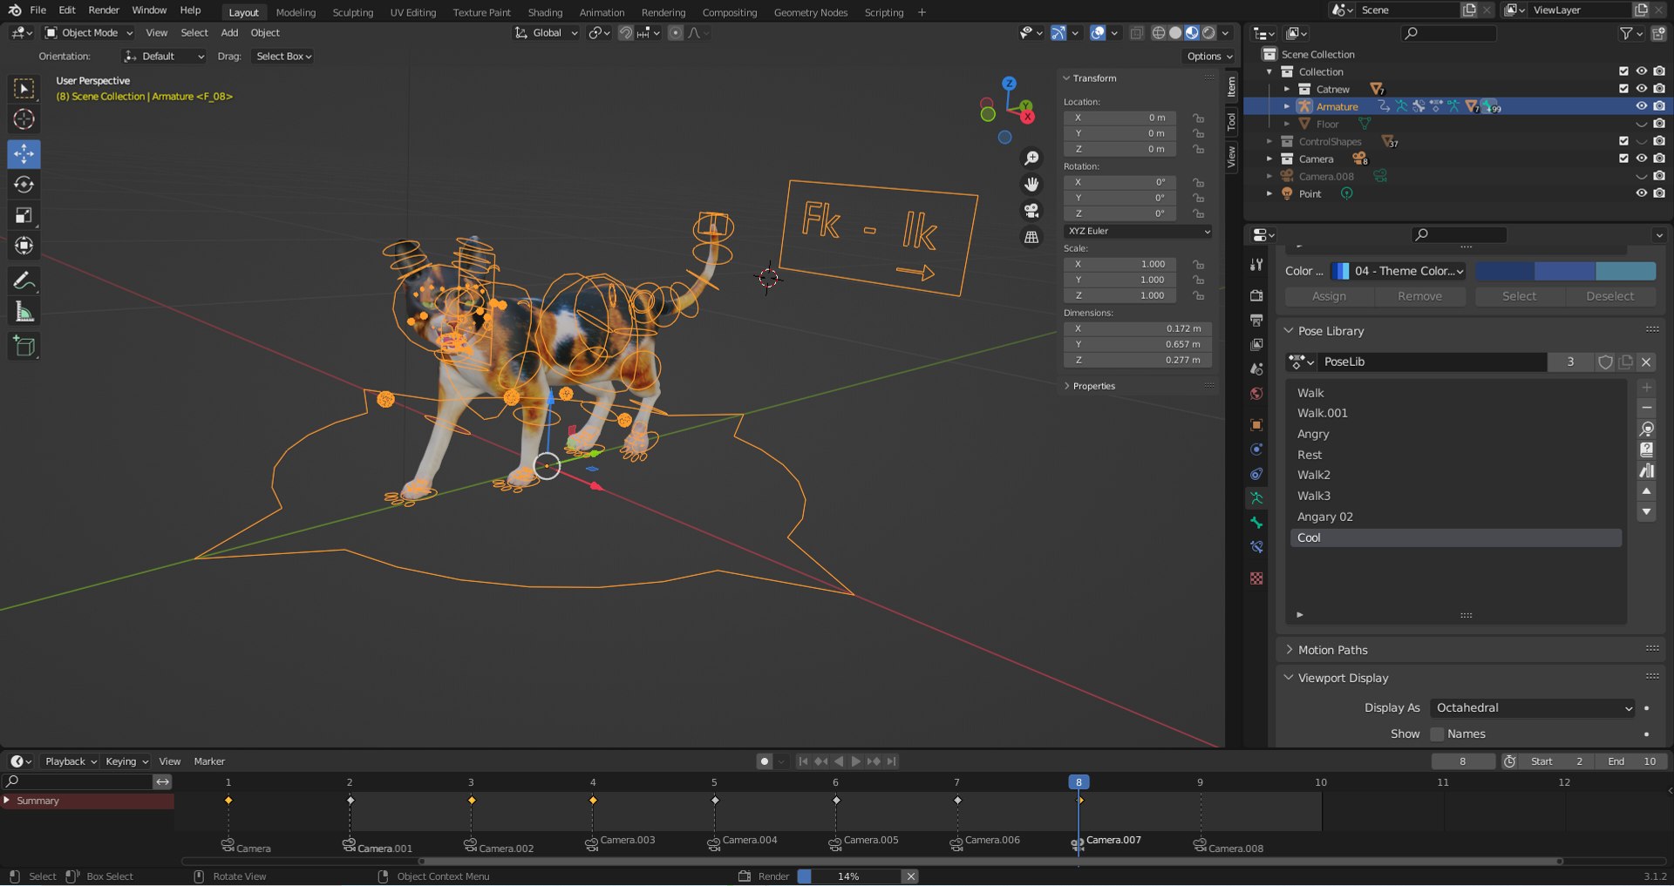This screenshot has height=886, width=1674.
Task: Open the Options dropdown
Action: tap(1209, 56)
